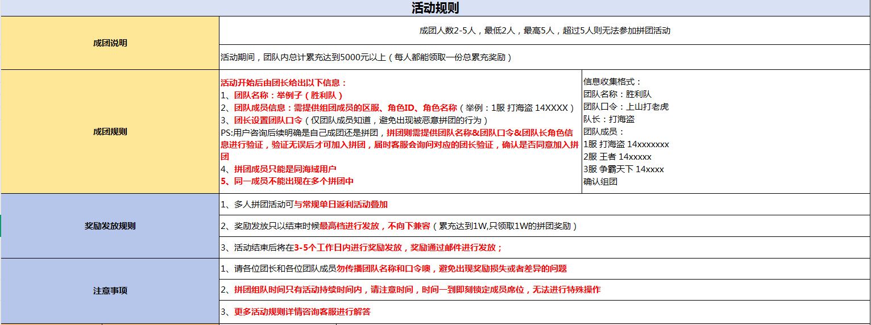The width and height of the screenshot is (871, 325).
Task: Click the 确认组团 text line
Action: 600,182
